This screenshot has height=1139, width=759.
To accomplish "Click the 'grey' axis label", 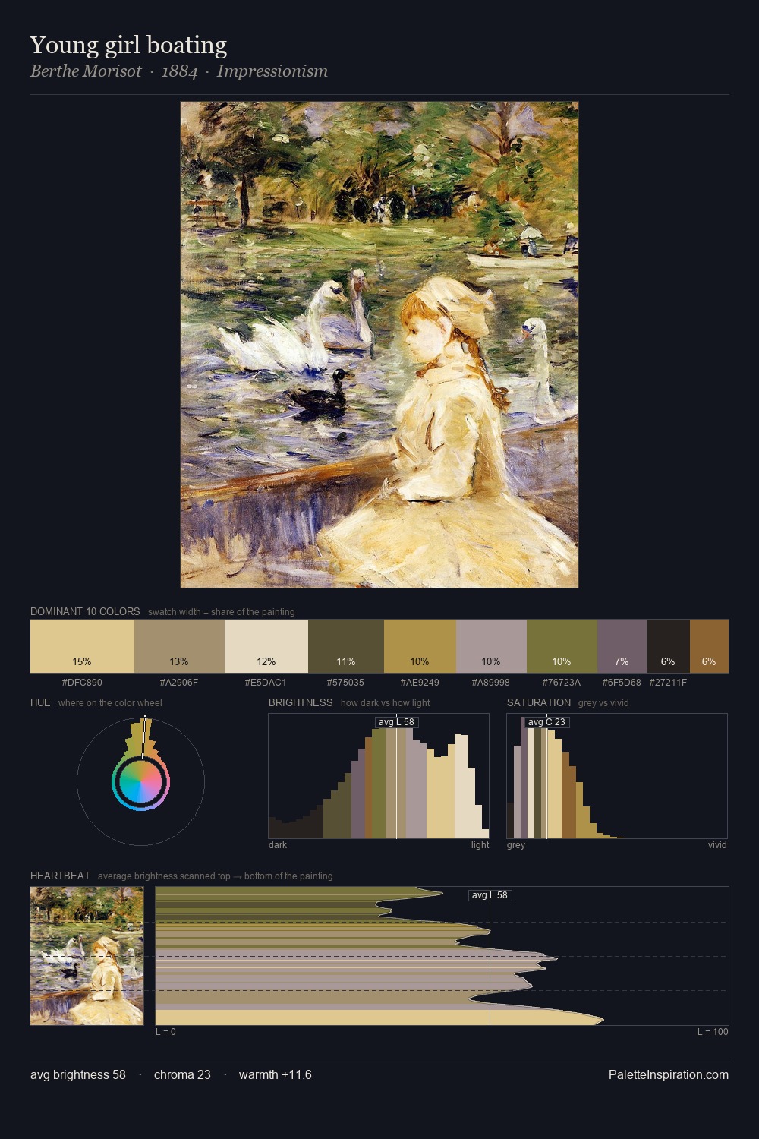I will coord(516,845).
